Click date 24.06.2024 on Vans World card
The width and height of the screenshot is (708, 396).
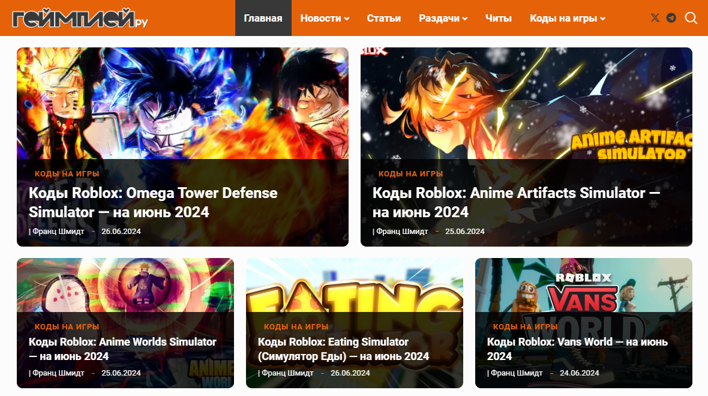580,373
